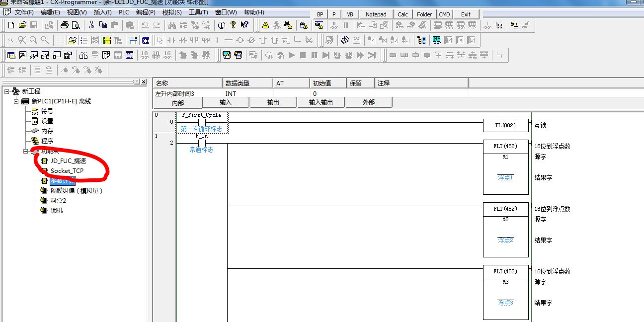The image size is (644, 322).
Task: Collapse the 功能块 function blocks node
Action: (25, 151)
